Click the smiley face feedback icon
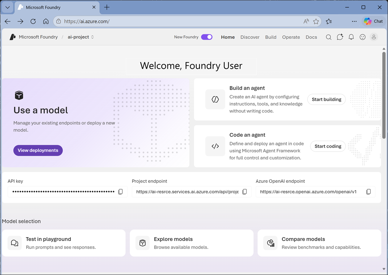This screenshot has height=275, width=388. (362, 37)
